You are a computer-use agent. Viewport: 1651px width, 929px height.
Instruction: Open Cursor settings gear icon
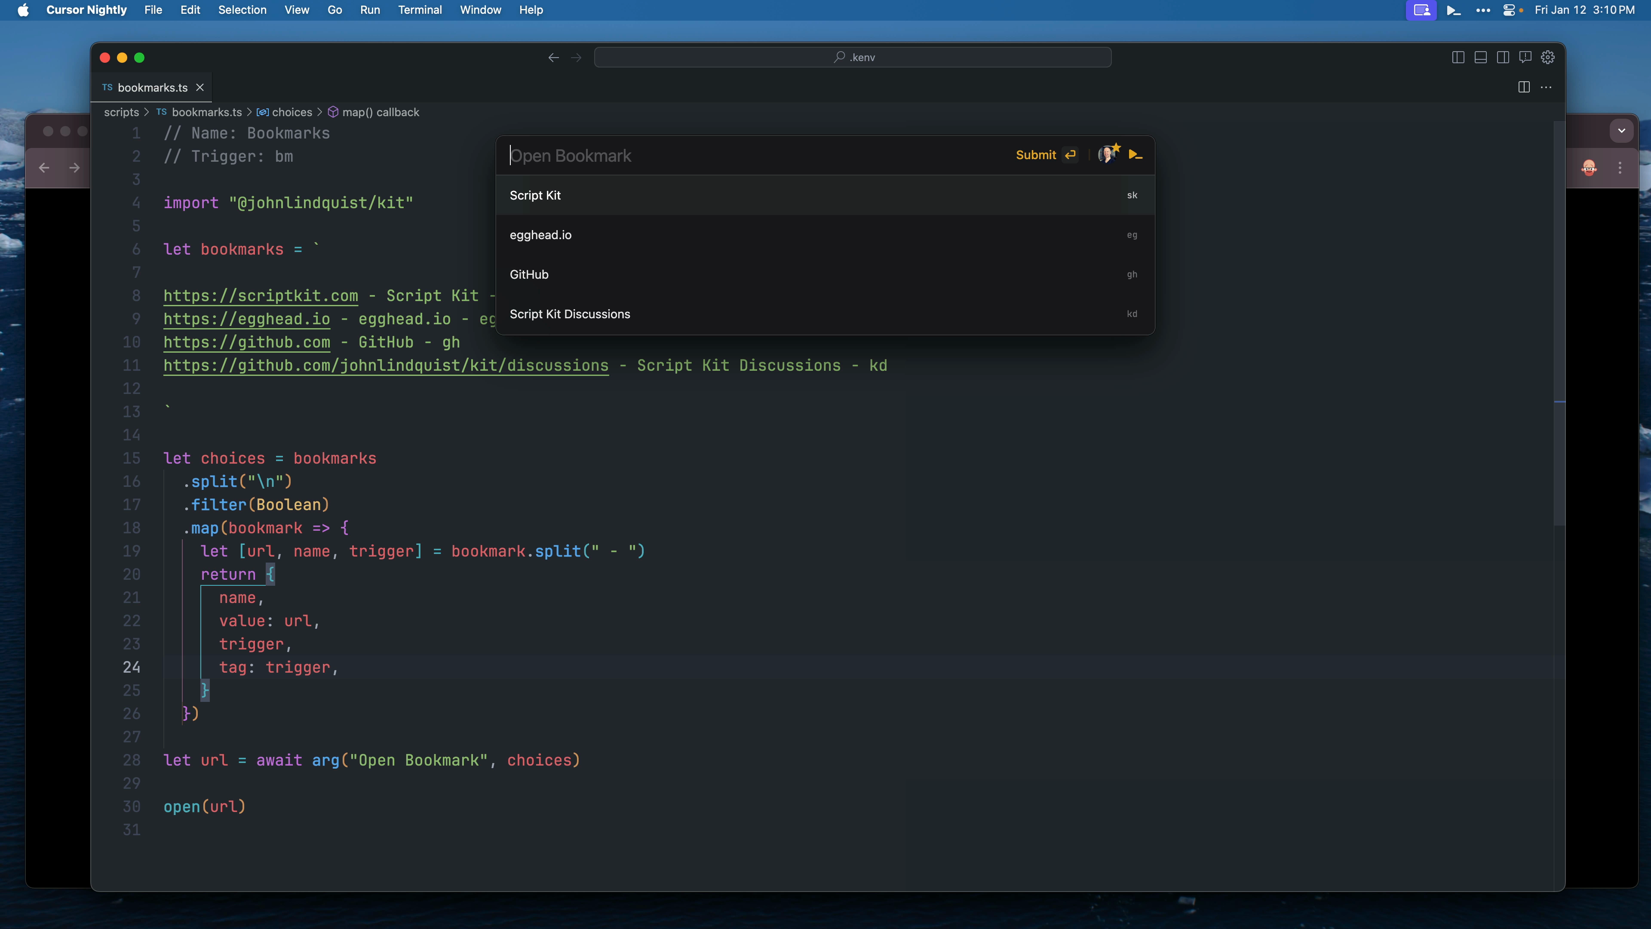pyautogui.click(x=1548, y=58)
